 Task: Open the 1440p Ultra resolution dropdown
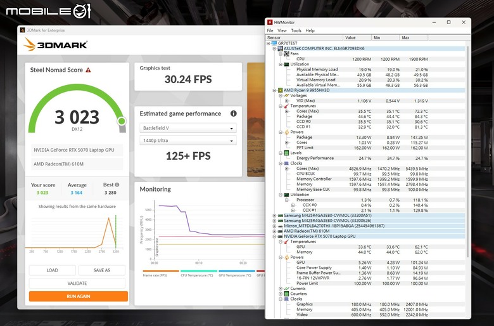pyautogui.click(x=188, y=140)
